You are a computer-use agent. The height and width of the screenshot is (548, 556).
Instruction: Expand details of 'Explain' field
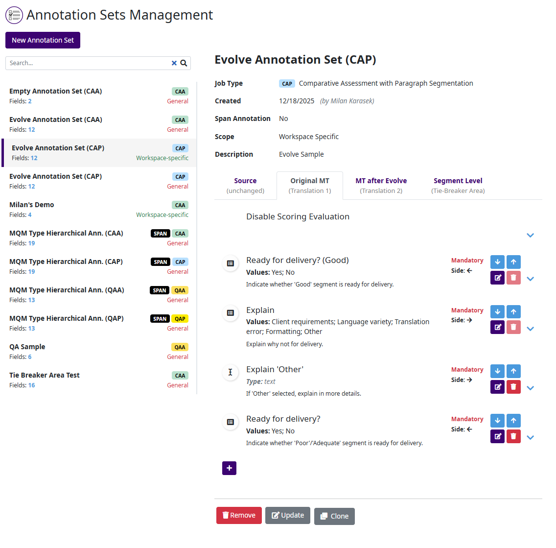click(x=530, y=329)
